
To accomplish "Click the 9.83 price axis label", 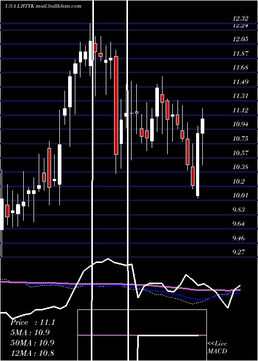I will [x=238, y=210].
